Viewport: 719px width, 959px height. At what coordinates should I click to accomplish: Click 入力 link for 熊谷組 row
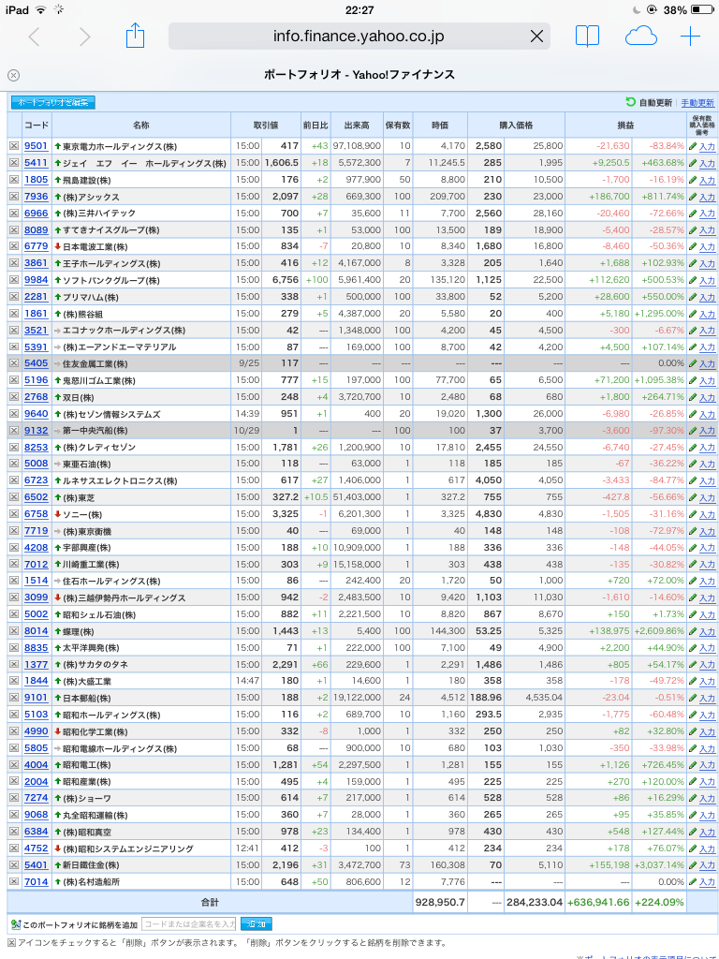[707, 315]
